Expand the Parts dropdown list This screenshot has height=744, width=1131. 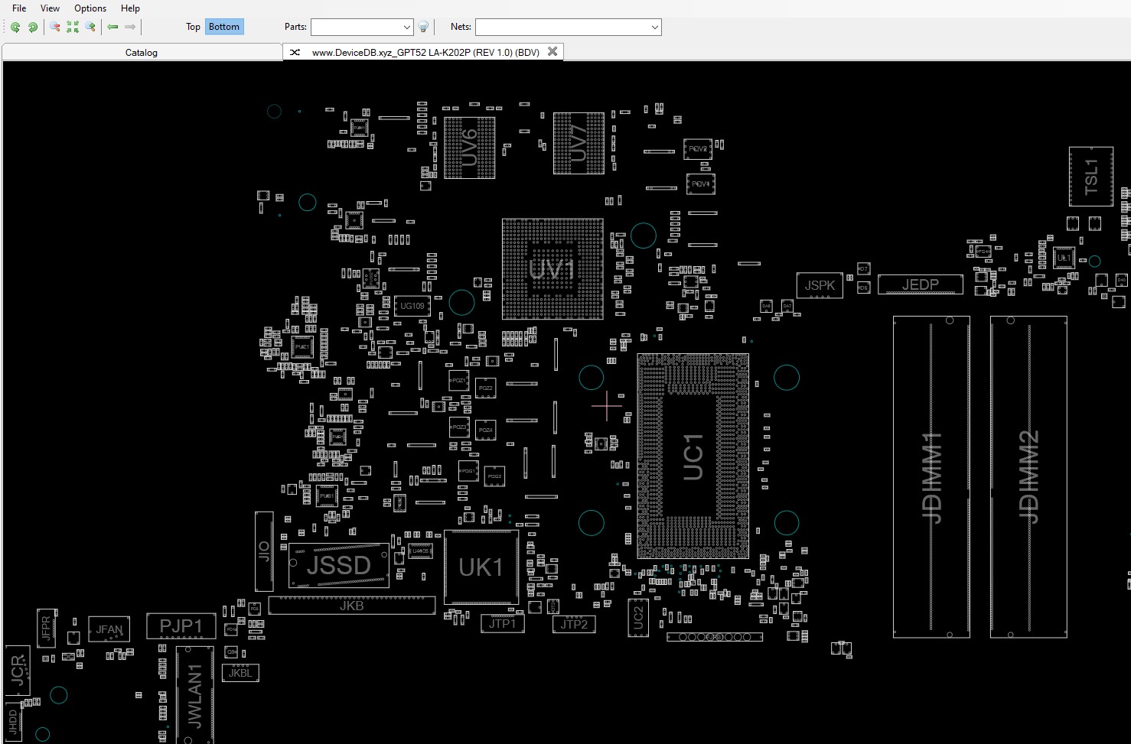406,28
